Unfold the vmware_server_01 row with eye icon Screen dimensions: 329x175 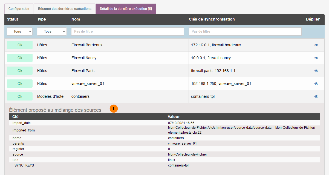tap(316, 84)
